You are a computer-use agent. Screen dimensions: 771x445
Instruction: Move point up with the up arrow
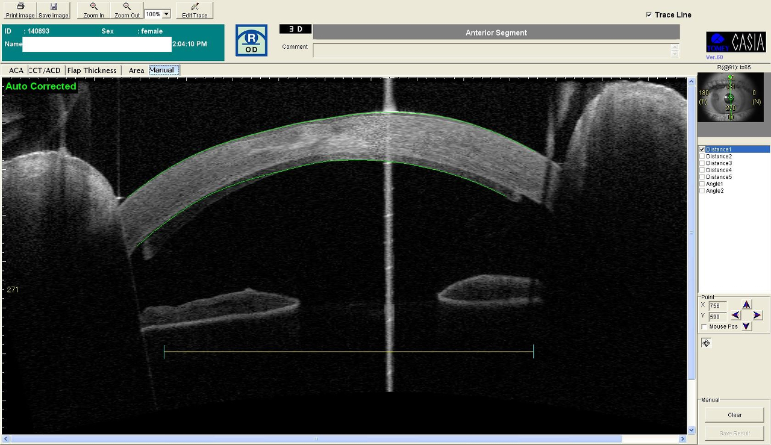[746, 305]
